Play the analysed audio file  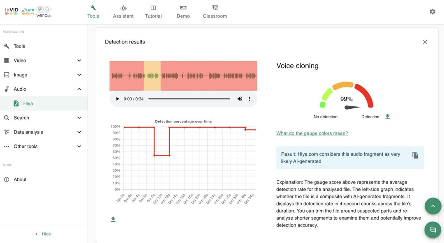click(118, 99)
